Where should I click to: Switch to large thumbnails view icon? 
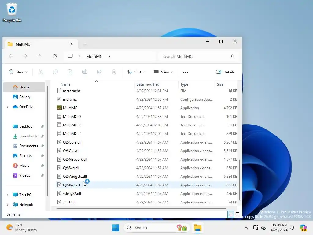coord(238,214)
